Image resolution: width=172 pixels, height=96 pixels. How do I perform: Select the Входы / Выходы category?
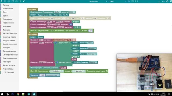10,33
